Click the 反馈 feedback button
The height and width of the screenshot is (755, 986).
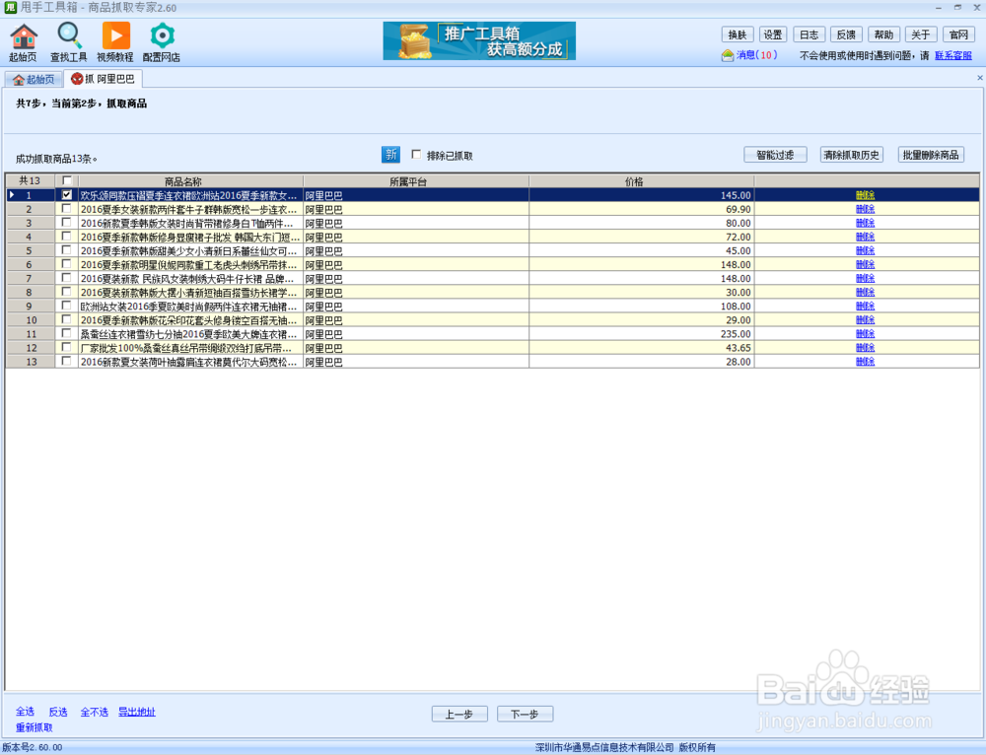[x=846, y=34]
